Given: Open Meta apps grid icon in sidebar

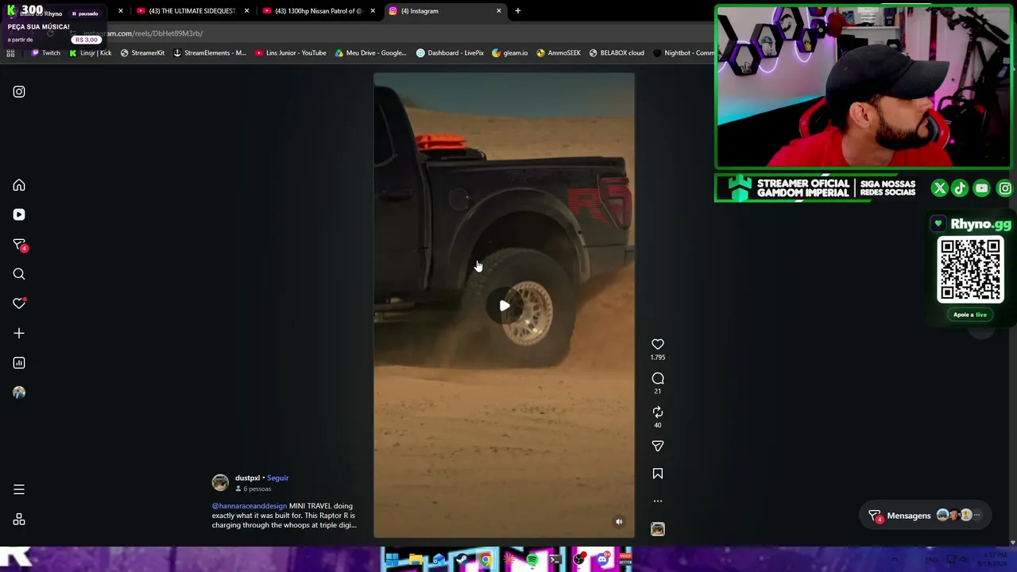Looking at the screenshot, I should 19,520.
